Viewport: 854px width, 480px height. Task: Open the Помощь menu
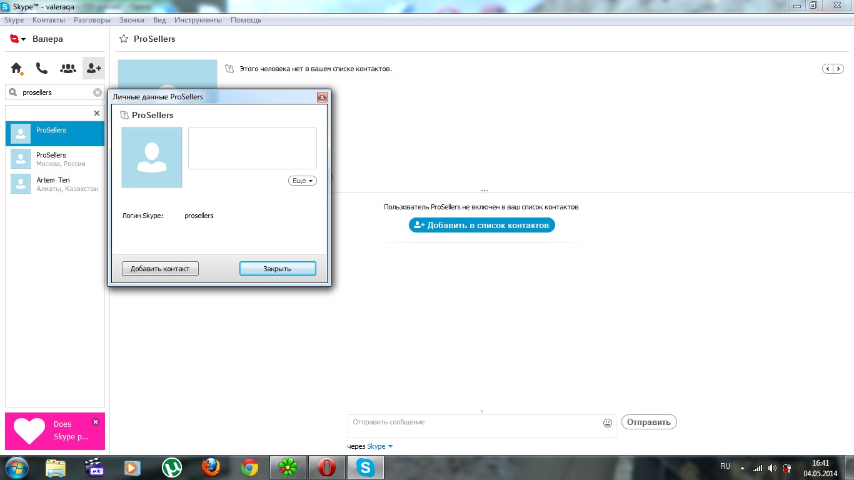(x=246, y=20)
